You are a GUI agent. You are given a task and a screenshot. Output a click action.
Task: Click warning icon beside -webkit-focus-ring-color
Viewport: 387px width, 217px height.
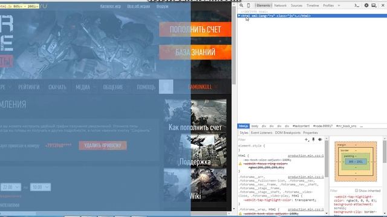click(240, 163)
